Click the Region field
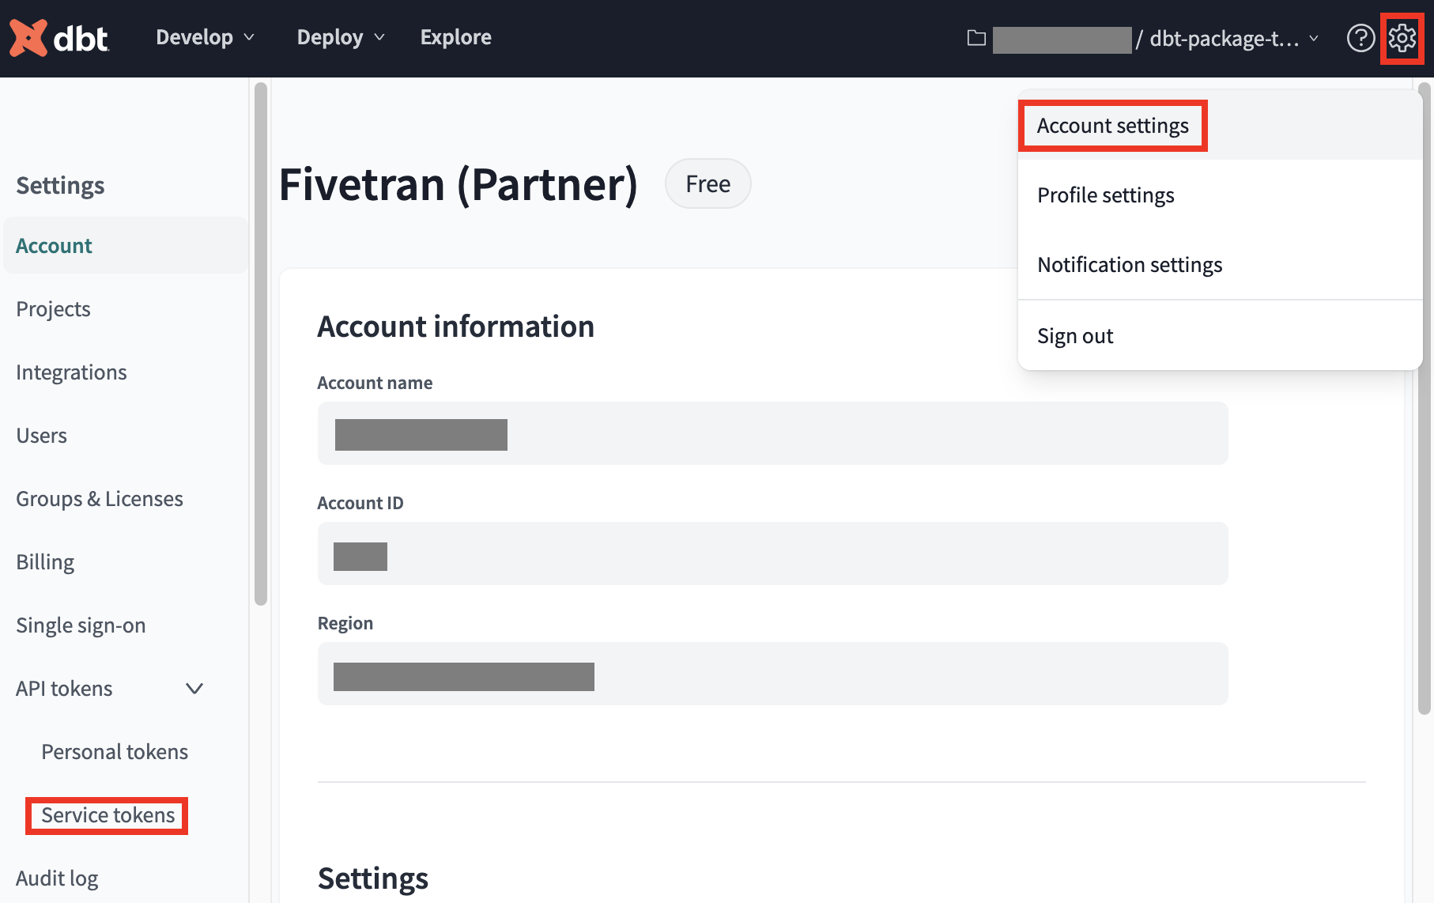The width and height of the screenshot is (1434, 903). pyautogui.click(x=772, y=674)
